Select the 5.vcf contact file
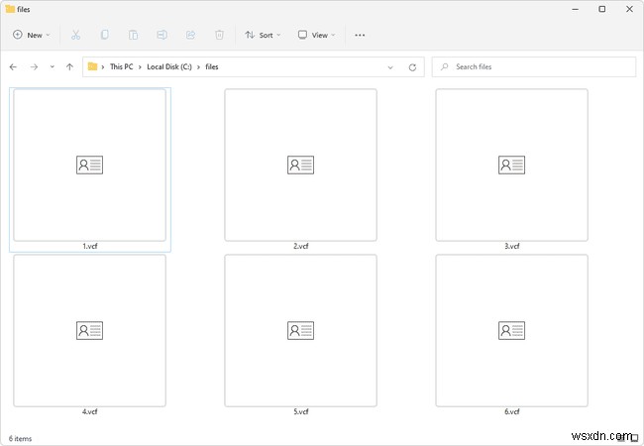This screenshot has width=644, height=446. 300,331
